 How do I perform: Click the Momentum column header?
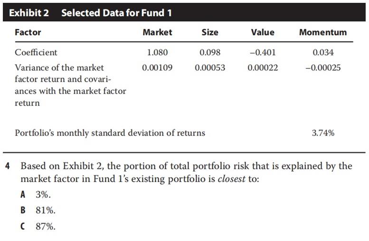pos(323,32)
